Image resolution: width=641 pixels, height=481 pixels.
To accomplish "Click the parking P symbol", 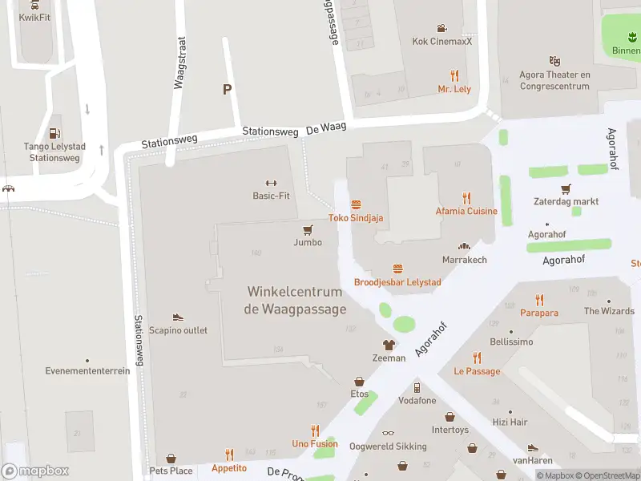I will point(228,89).
